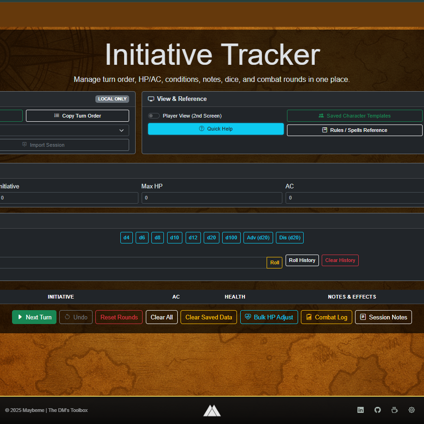Click the Undo button
Viewport: 424px width, 424px height.
[x=76, y=317]
